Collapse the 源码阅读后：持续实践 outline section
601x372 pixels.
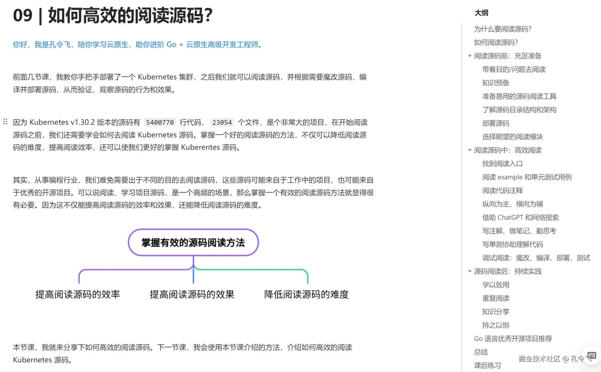point(470,271)
